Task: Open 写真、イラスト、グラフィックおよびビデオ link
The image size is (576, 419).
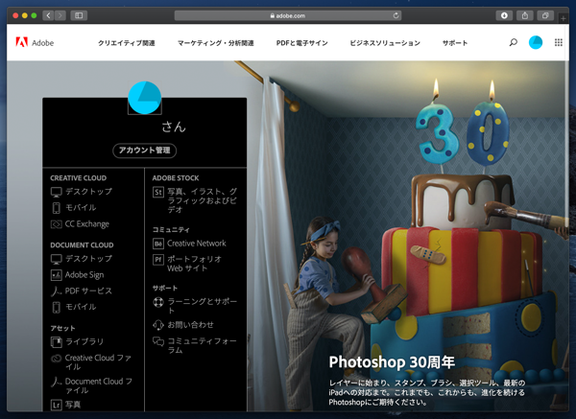Action: tap(203, 200)
